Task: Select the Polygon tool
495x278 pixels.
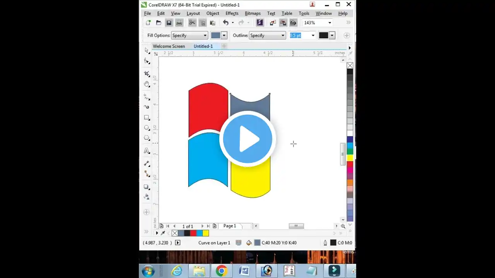Action: click(147, 138)
